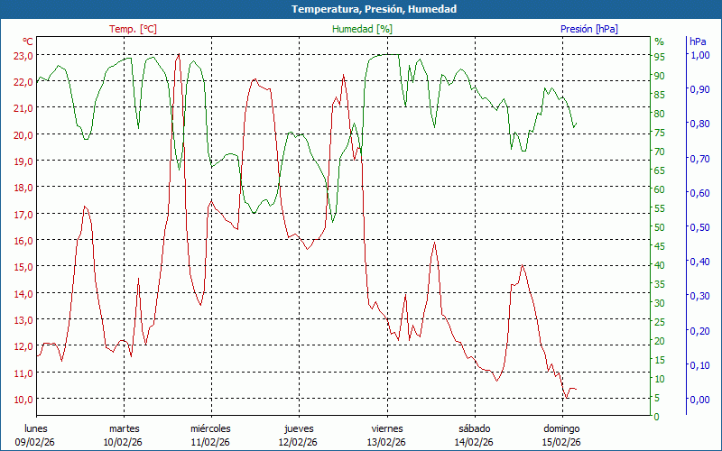The height and width of the screenshot is (451, 722).
Task: Select the lunes 09/02/26 date label
Action: pos(36,435)
